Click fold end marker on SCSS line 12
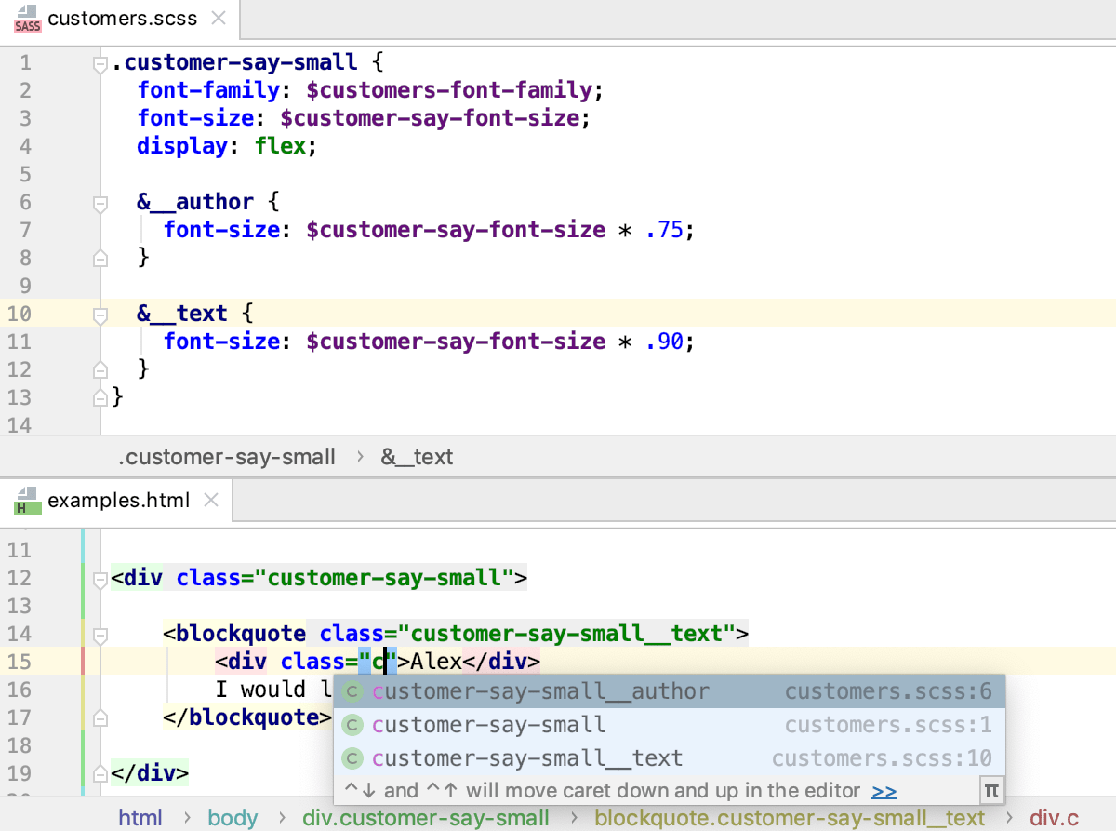1116x831 pixels. coord(100,370)
